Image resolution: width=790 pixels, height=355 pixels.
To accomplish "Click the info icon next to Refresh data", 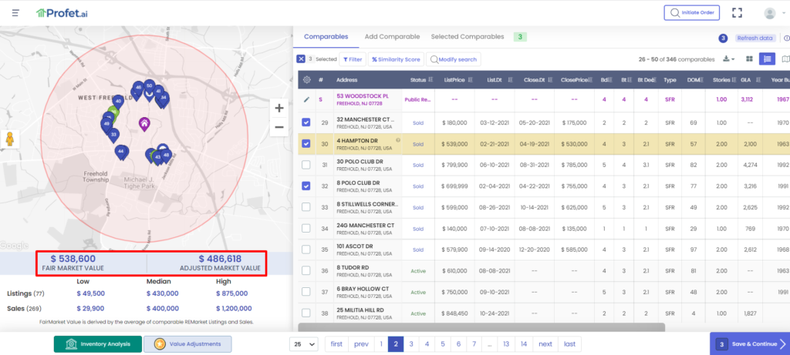I will click(787, 39).
